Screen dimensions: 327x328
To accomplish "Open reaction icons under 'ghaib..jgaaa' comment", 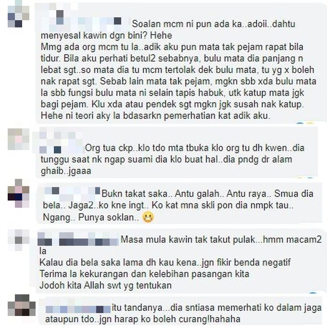I will click(304, 178).
